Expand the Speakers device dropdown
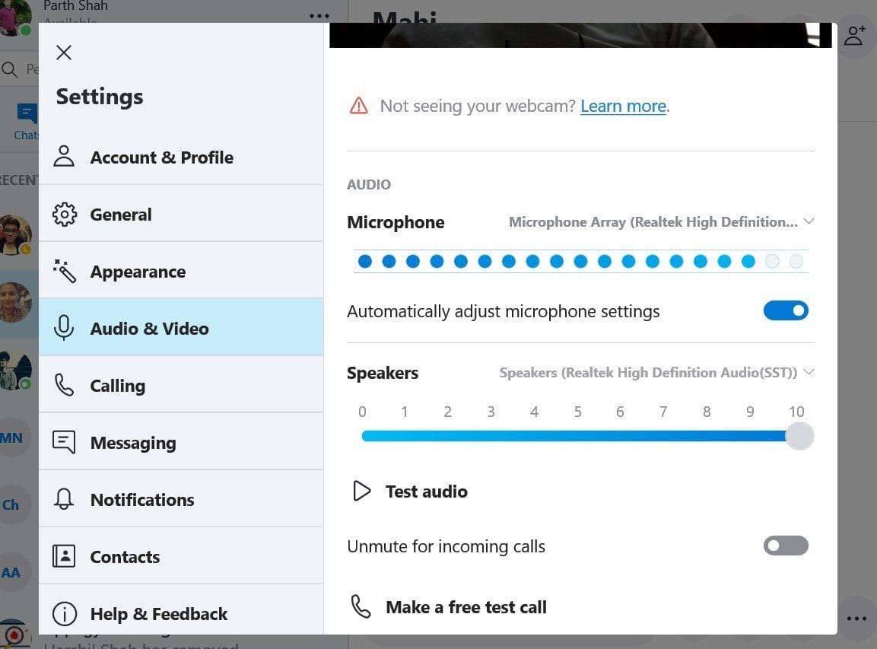The width and height of the screenshot is (877, 649). tap(656, 373)
